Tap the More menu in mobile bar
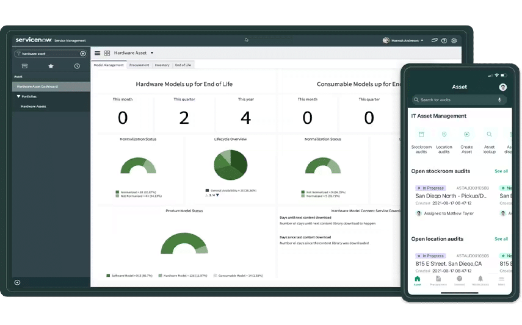Viewport: 522px width, 325px height. pos(501,280)
